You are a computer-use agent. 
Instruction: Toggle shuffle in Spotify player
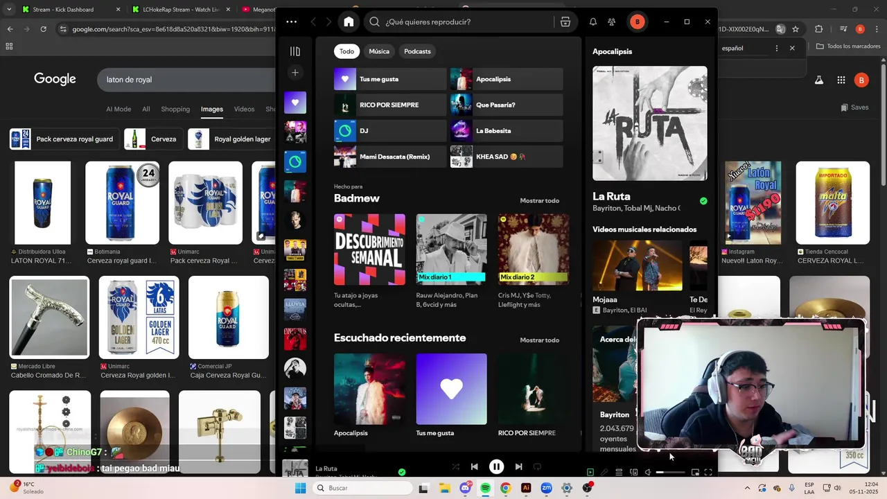click(455, 466)
